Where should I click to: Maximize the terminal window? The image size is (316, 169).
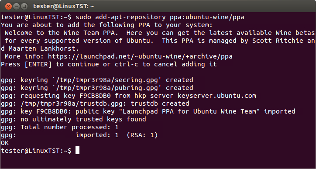point(24,6)
